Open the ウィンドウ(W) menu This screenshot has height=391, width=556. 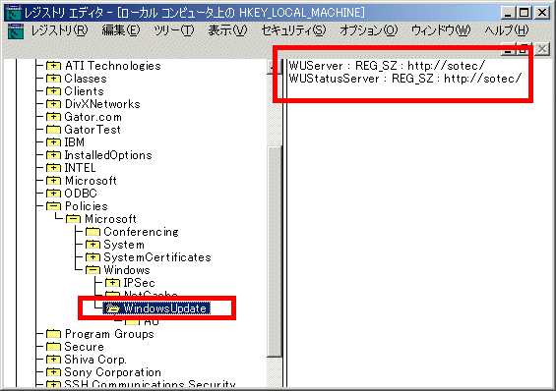coord(441,30)
